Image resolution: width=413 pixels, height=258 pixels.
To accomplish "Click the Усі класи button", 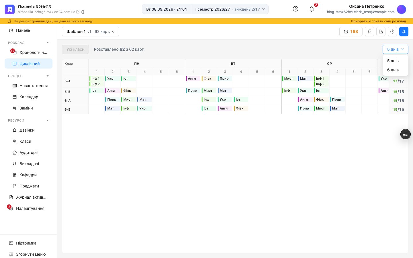I will click(x=75, y=49).
